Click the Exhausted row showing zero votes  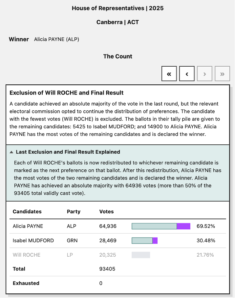[25, 283]
